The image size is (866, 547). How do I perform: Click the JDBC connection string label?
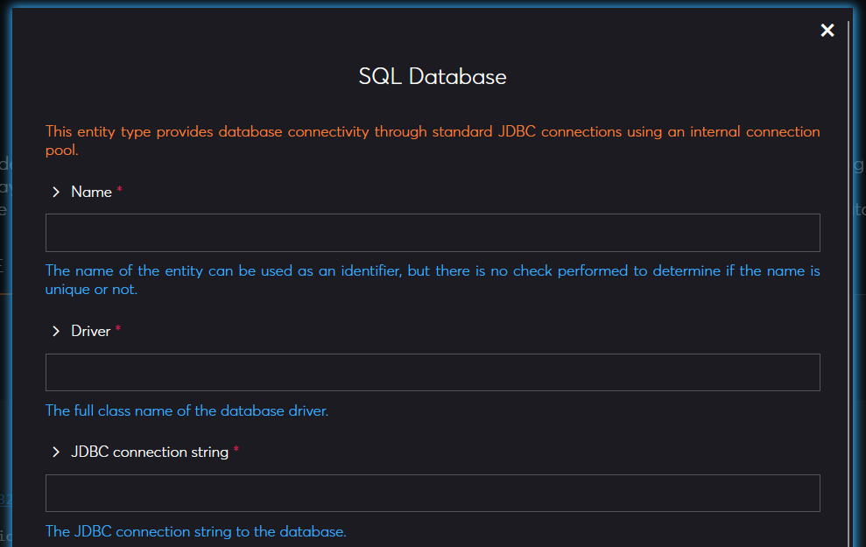(150, 452)
